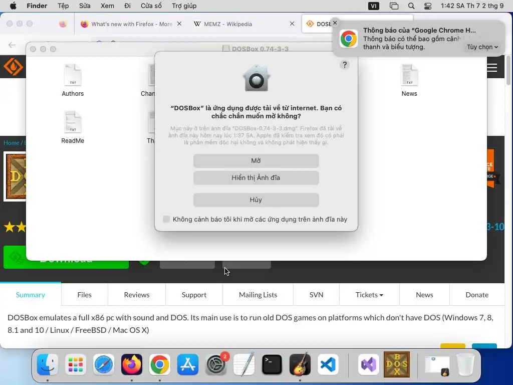This screenshot has width=513, height=385.
Task: Open Google Chrome from the Dock
Action: pyautogui.click(x=160, y=364)
